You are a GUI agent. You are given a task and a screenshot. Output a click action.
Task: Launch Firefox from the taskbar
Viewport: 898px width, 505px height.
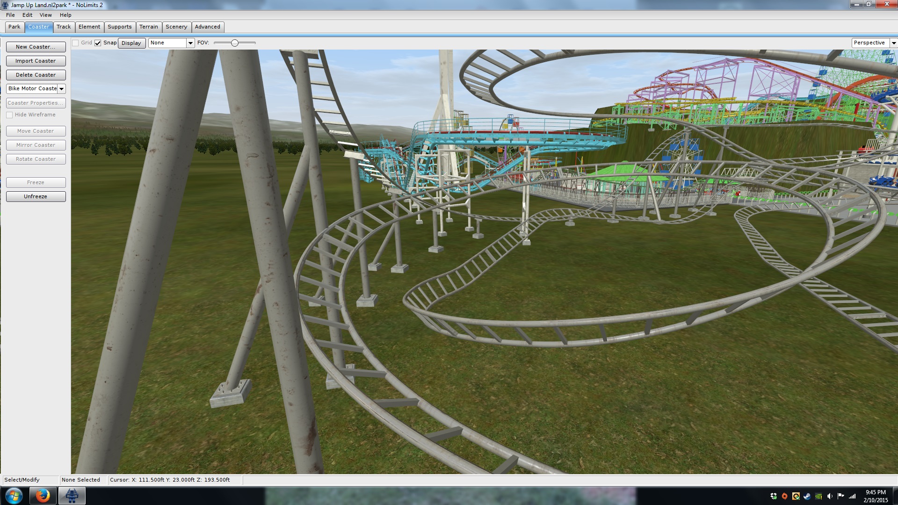coord(43,495)
